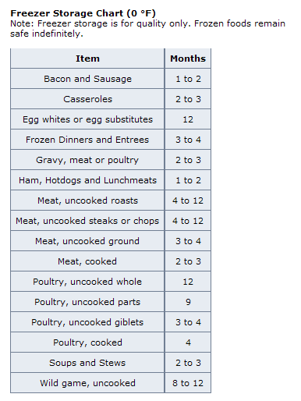301x401 pixels.
Task: Select the Bacon and Sausage cell
Action: tap(87, 79)
